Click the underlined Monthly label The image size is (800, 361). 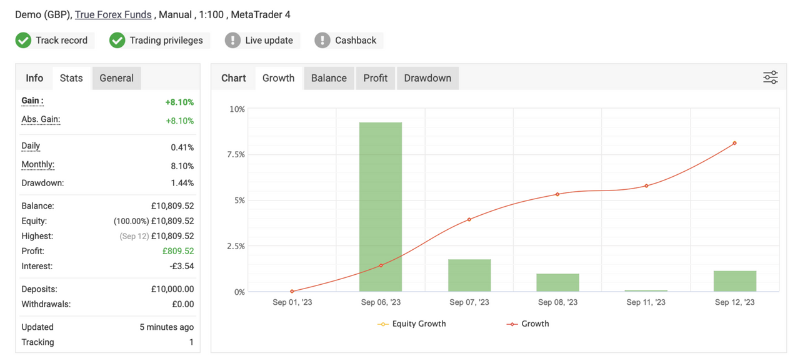pyautogui.click(x=37, y=165)
